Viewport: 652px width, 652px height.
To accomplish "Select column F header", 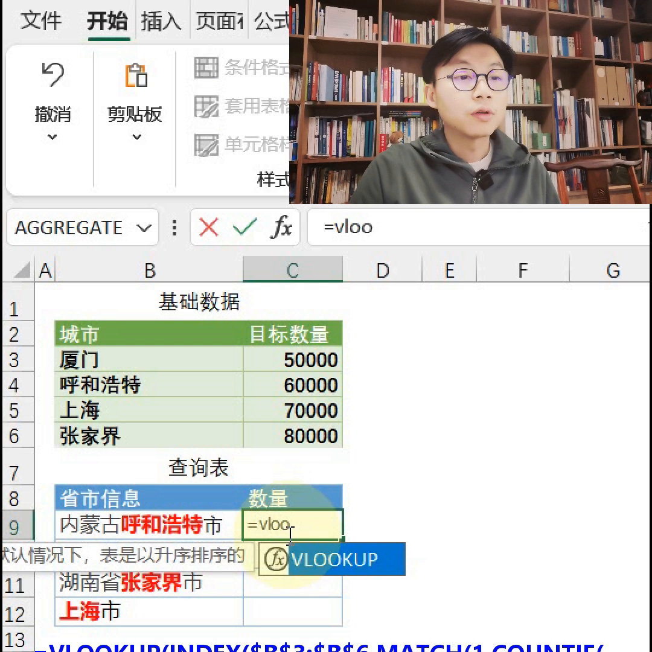I will pyautogui.click(x=523, y=270).
